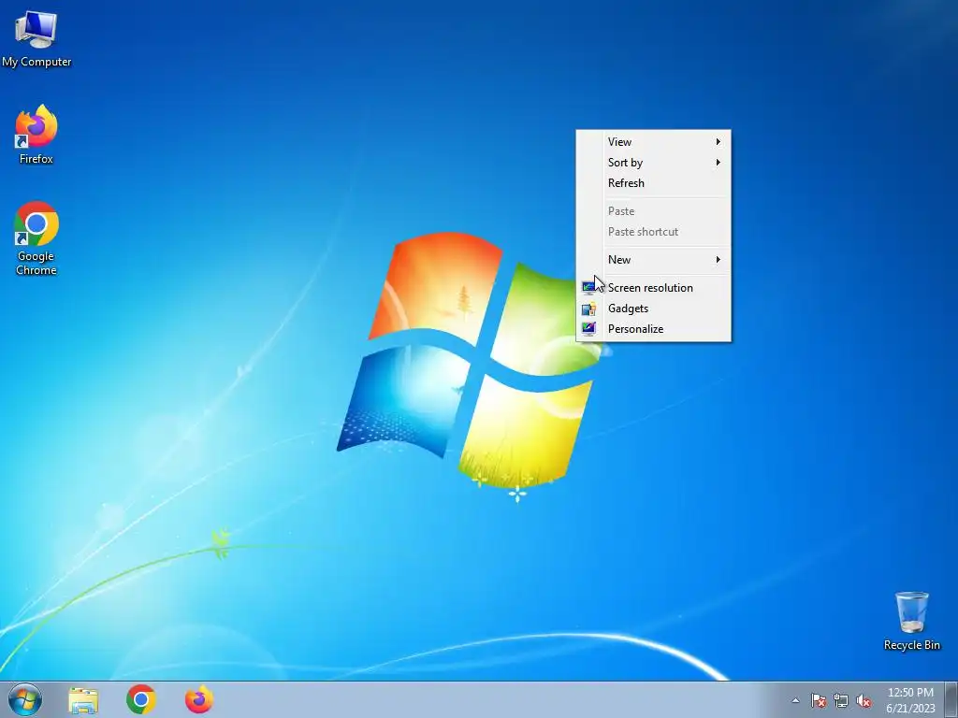This screenshot has width=958, height=718.
Task: Open the taskbar clock showing 12:50 PM
Action: (910, 693)
